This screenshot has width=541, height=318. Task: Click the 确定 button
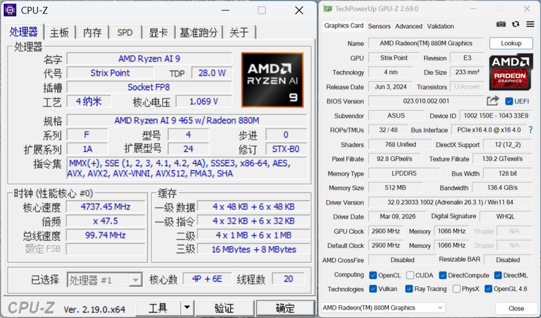click(x=285, y=308)
